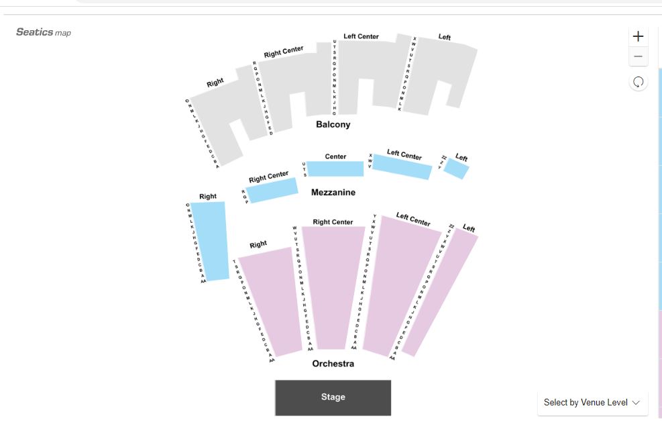Zoom out using the minus button
662x443 pixels.
click(x=638, y=56)
